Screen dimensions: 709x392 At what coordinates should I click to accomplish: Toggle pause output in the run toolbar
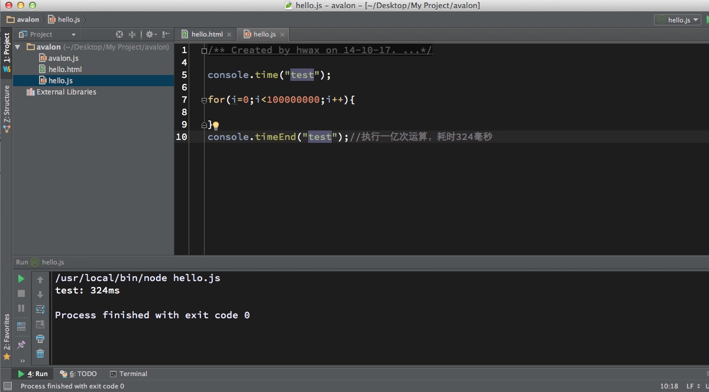point(21,308)
